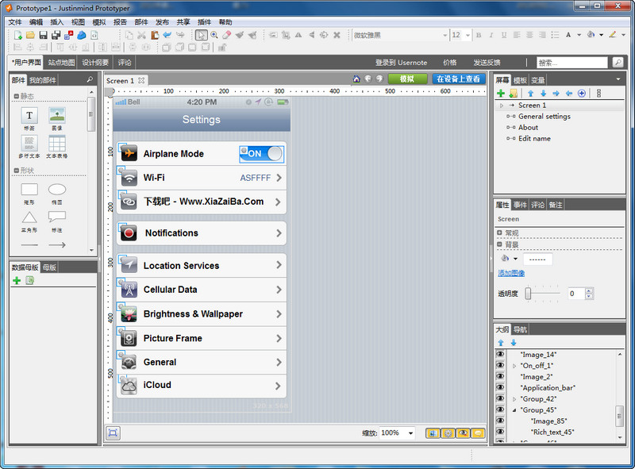Screen dimensions: 635x469
Task: Switch to the 模板 tab
Action: click(x=520, y=80)
